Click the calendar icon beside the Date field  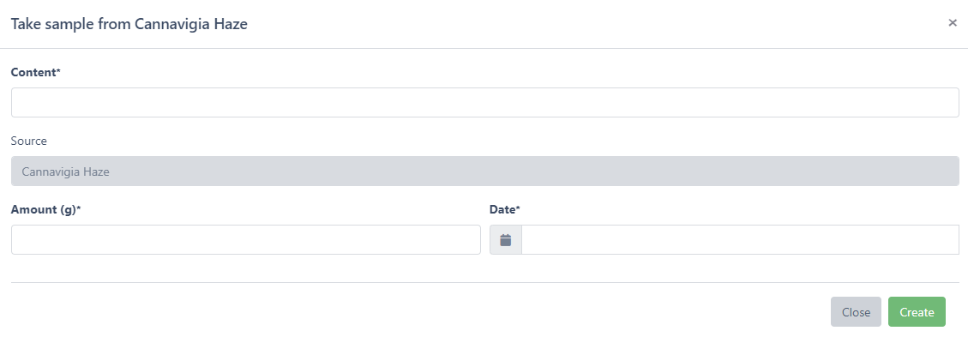coord(506,240)
